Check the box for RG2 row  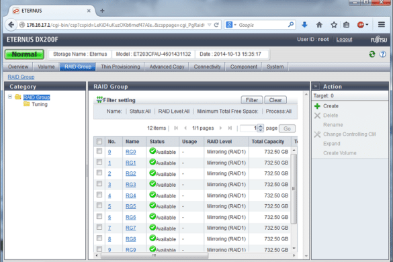tap(99, 173)
